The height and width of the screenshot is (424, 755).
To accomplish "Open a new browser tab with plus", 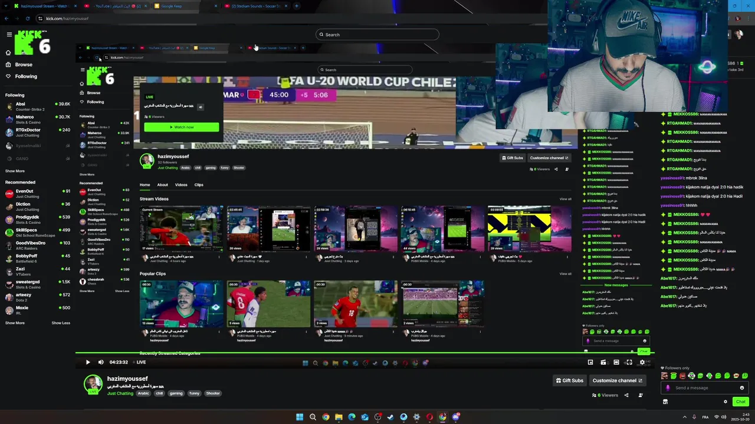I will pyautogui.click(x=296, y=6).
